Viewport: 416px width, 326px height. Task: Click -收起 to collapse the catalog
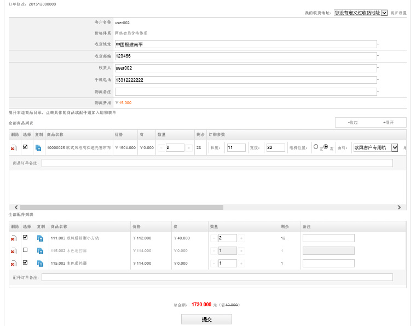coord(353,122)
